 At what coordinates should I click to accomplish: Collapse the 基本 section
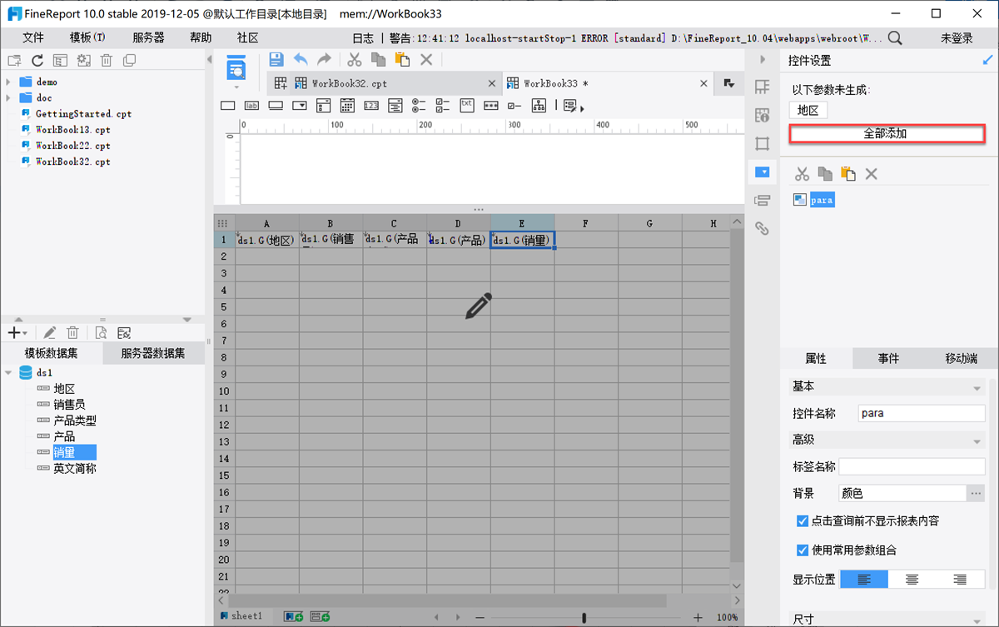point(977,387)
